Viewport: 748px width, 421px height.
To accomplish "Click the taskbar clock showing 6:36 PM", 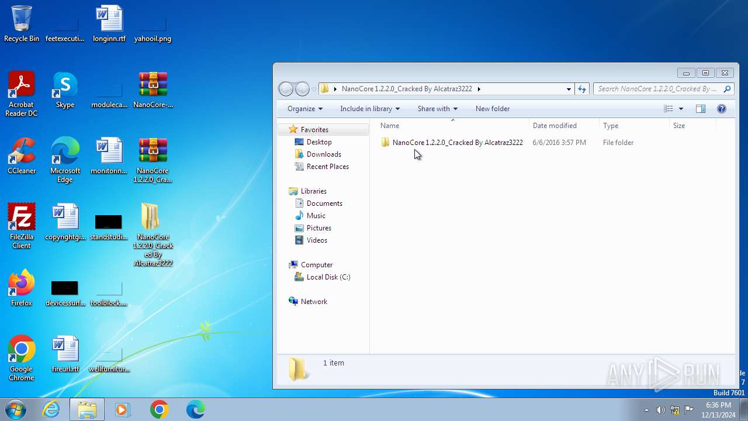I will click(x=718, y=410).
